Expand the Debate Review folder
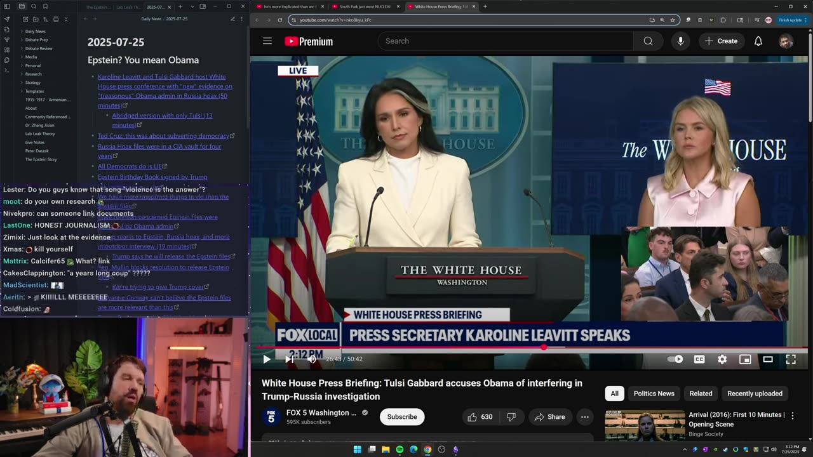The height and width of the screenshot is (457, 813). (x=39, y=48)
